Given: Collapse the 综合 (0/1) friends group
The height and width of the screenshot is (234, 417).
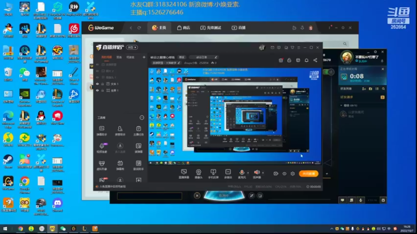Looking at the screenshot, I should click(x=341, y=106).
